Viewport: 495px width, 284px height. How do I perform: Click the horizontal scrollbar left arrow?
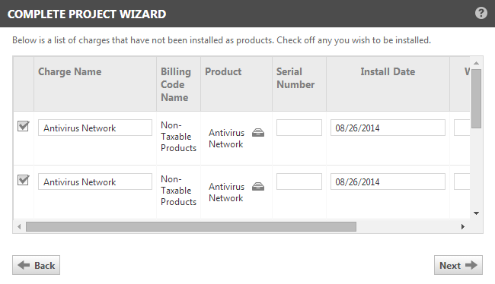(19, 226)
